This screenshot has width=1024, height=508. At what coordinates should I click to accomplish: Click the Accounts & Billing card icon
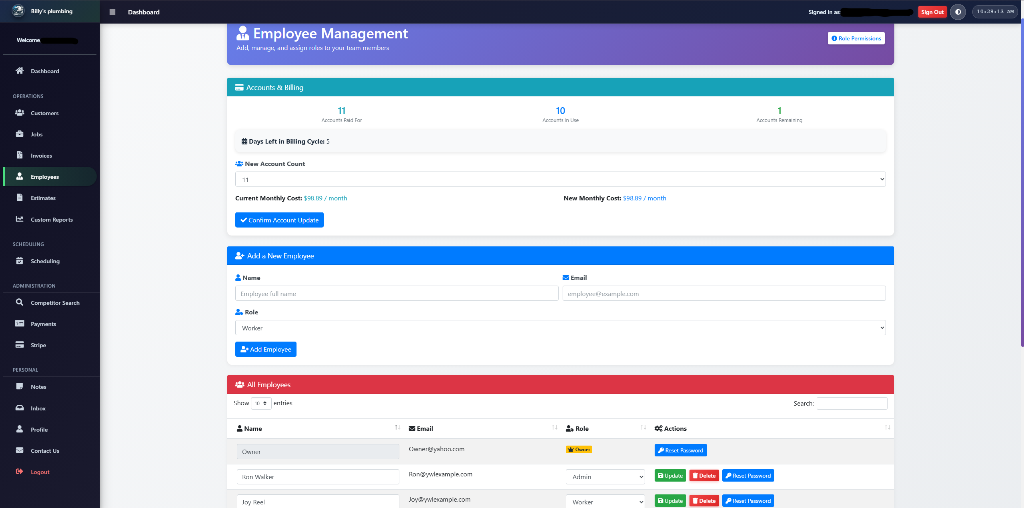coord(239,88)
